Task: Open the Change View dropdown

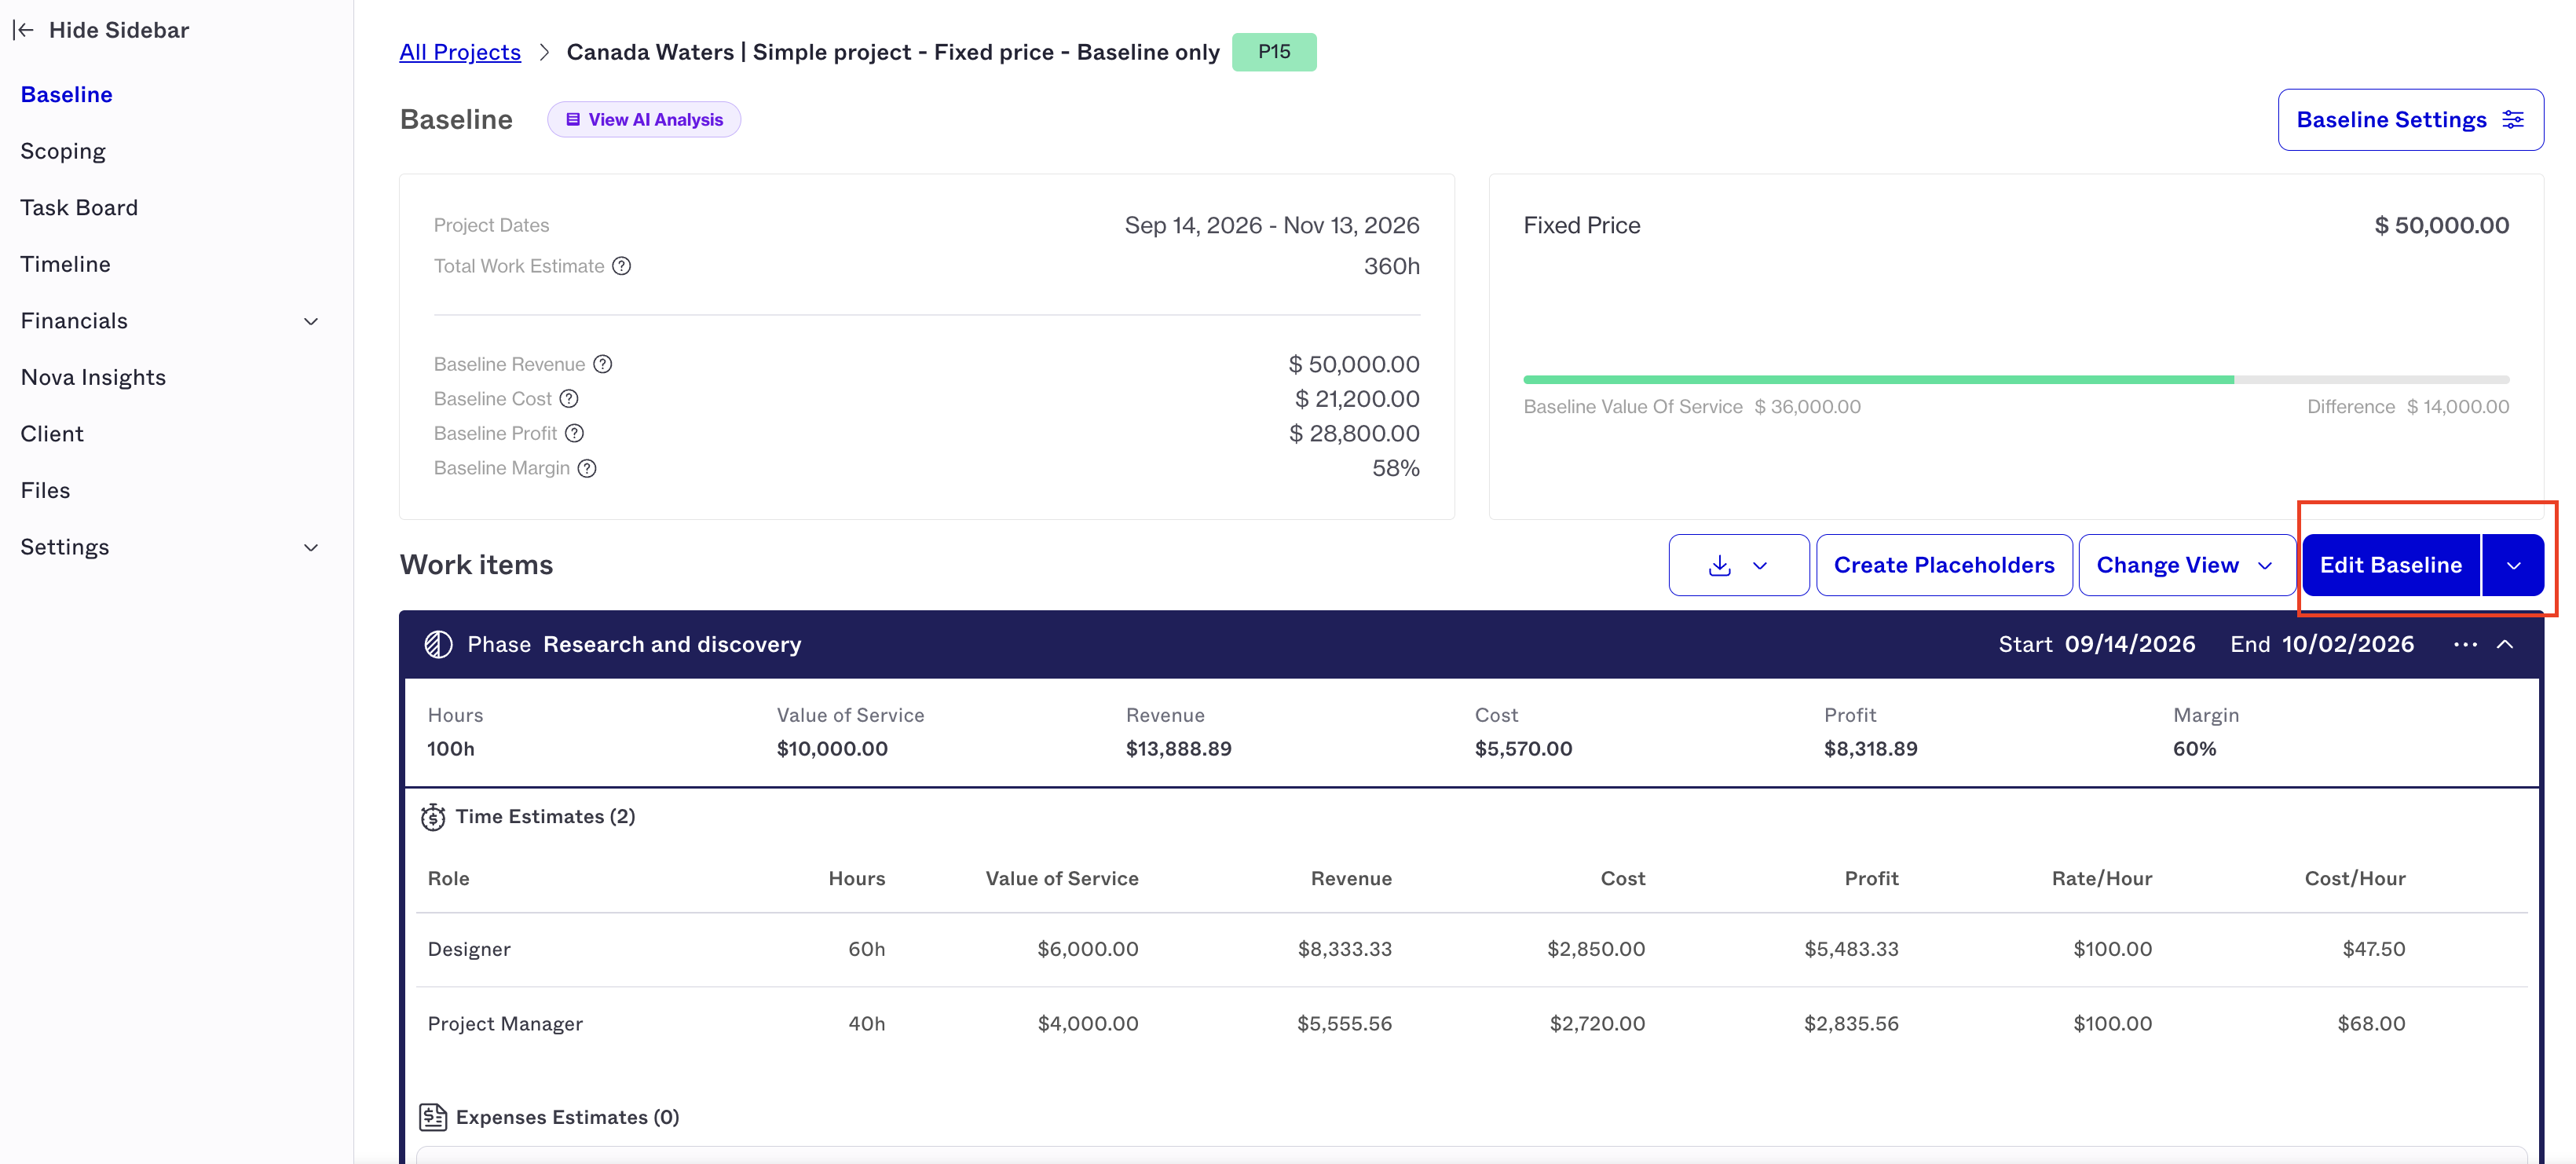Action: (2186, 565)
